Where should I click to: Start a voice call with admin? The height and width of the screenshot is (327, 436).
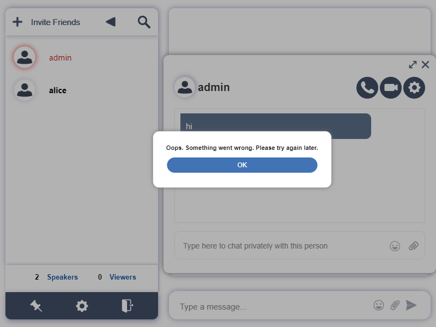coord(367,88)
